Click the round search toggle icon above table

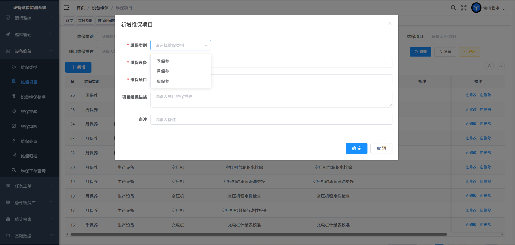490,66
